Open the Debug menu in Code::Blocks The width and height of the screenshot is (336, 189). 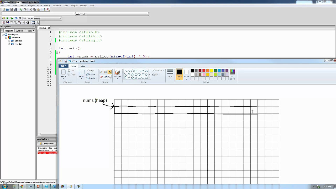[x=47, y=6]
